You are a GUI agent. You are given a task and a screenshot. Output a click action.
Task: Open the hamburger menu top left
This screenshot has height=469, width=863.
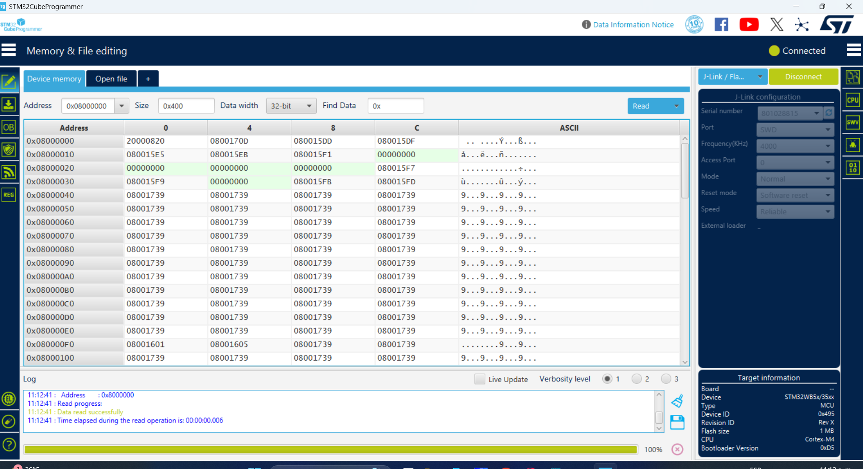pyautogui.click(x=9, y=50)
